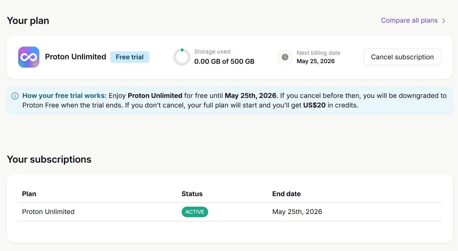Click the Proton Unlimited infinity logo icon
Image resolution: width=458 pixels, height=251 pixels.
click(29, 57)
